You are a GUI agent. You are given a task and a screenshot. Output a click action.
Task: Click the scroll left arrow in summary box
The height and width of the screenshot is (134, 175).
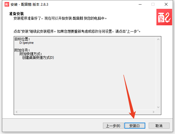(x=17, y=112)
